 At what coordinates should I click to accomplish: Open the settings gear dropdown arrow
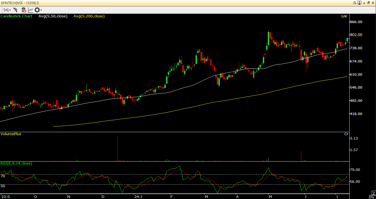point(42,10)
